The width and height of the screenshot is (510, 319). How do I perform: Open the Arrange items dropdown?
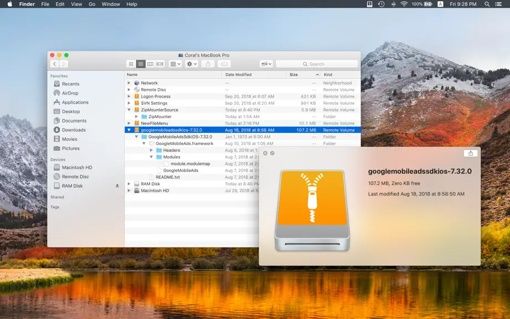[175, 64]
